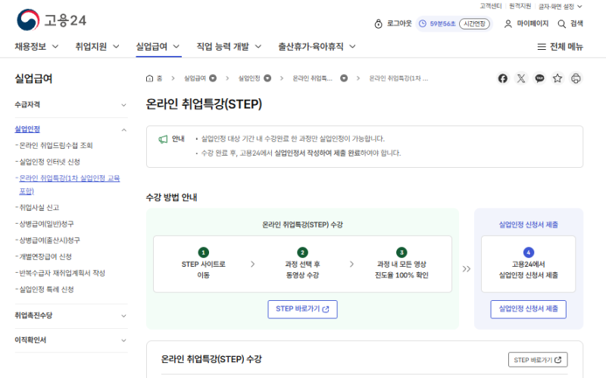Open the 전체 메뉴 hamburger icon

coord(542,47)
